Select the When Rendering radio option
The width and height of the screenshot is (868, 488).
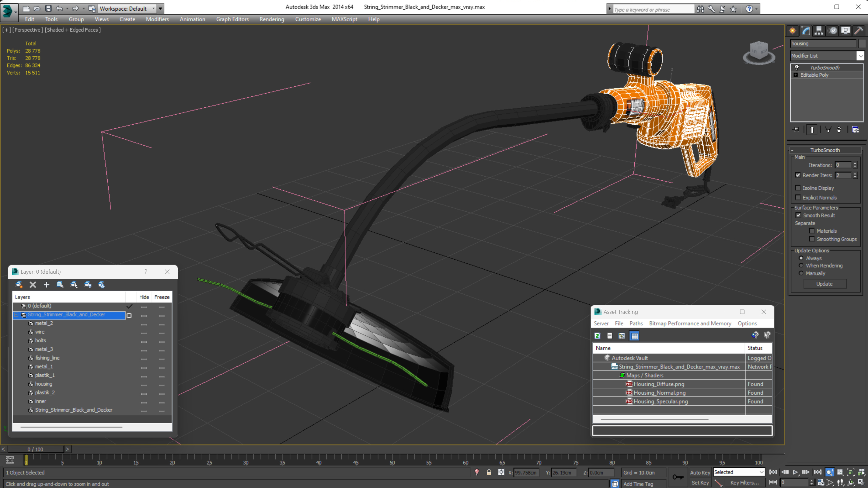(801, 266)
